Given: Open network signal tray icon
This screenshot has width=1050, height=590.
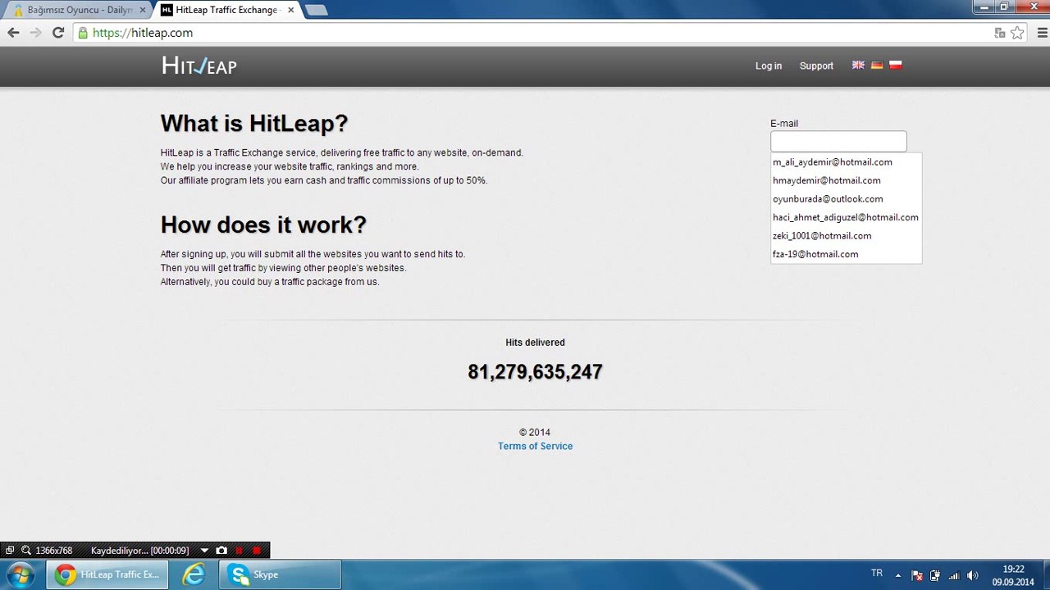Looking at the screenshot, I should [x=954, y=575].
